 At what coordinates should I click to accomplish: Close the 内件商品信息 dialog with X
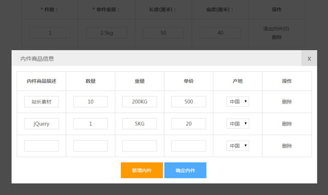(x=309, y=59)
